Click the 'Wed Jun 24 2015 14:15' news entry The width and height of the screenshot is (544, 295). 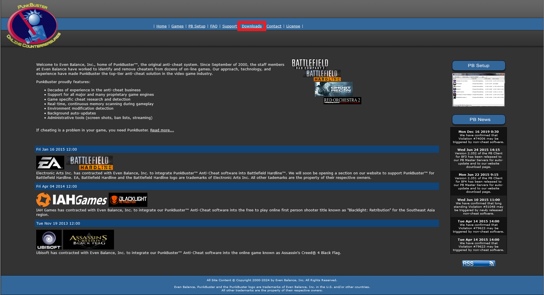coord(479,158)
